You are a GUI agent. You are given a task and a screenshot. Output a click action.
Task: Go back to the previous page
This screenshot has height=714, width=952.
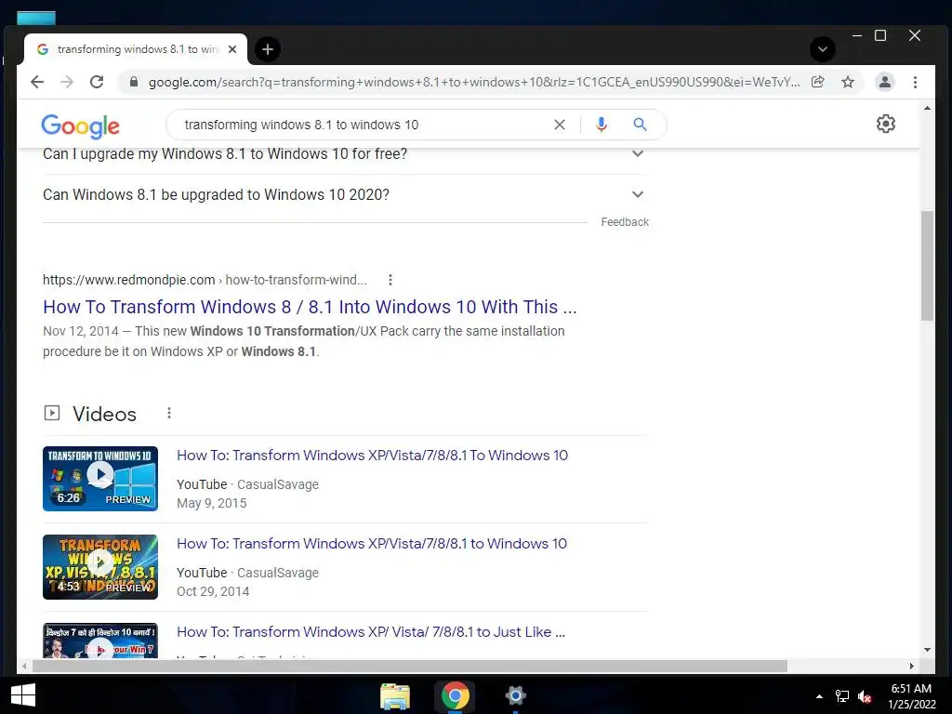point(37,82)
